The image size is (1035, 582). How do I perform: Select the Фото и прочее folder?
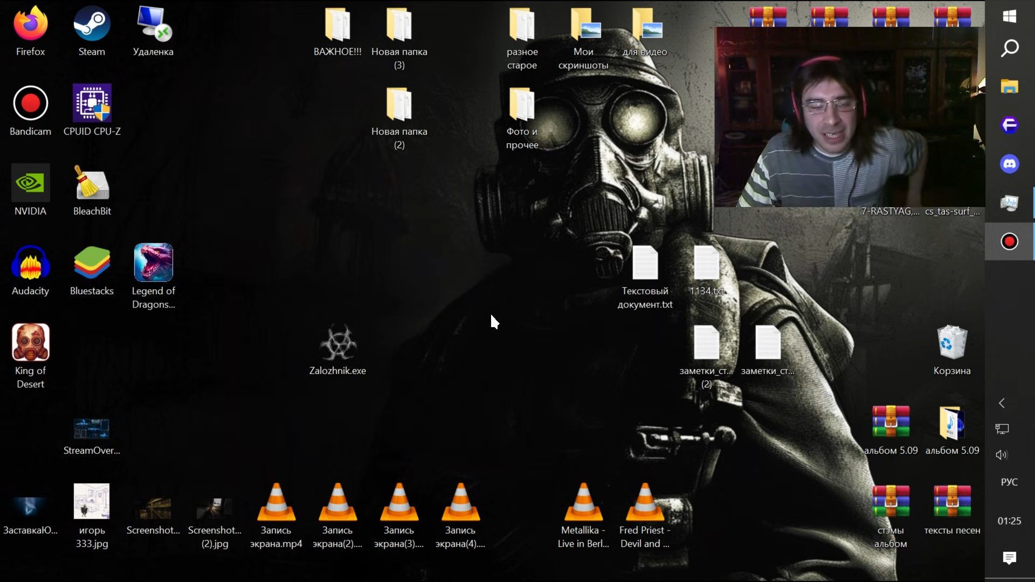point(522,119)
